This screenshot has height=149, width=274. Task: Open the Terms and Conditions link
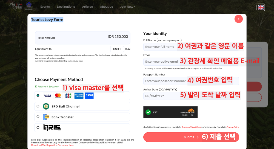click(191, 127)
